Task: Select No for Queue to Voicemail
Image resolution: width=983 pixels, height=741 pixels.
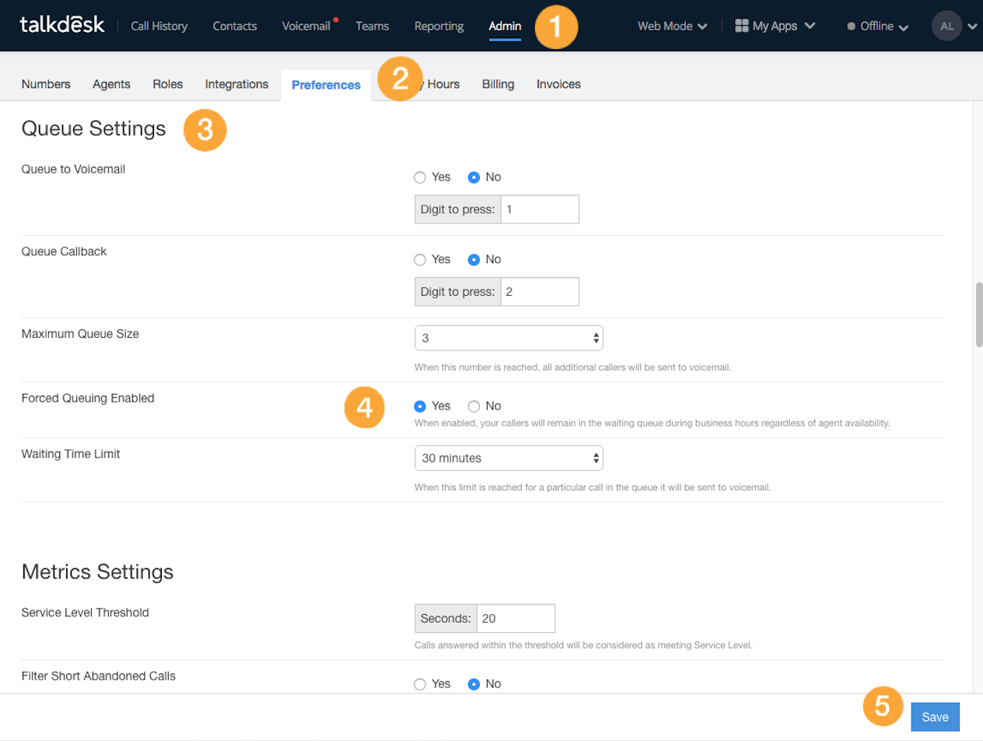Action: 474,177
